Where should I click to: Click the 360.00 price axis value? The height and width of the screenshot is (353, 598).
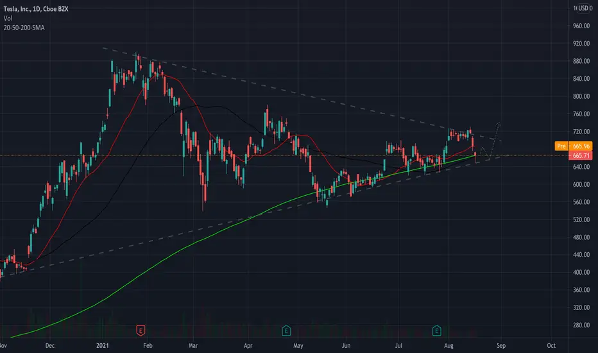tap(581, 289)
